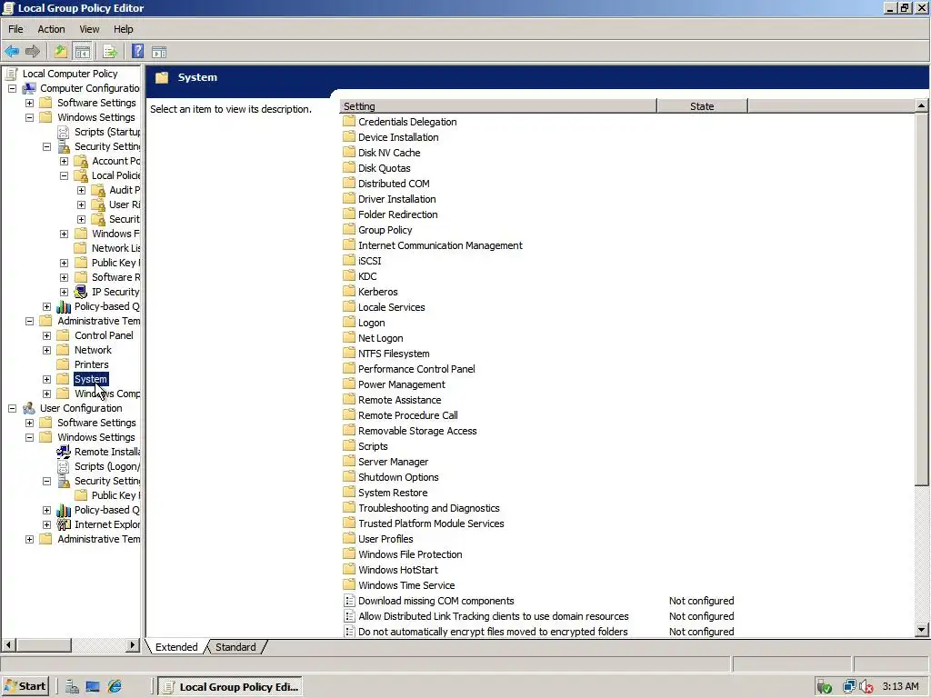The image size is (931, 698).
Task: Select the Local Computer Policy root node
Action: [x=70, y=74]
